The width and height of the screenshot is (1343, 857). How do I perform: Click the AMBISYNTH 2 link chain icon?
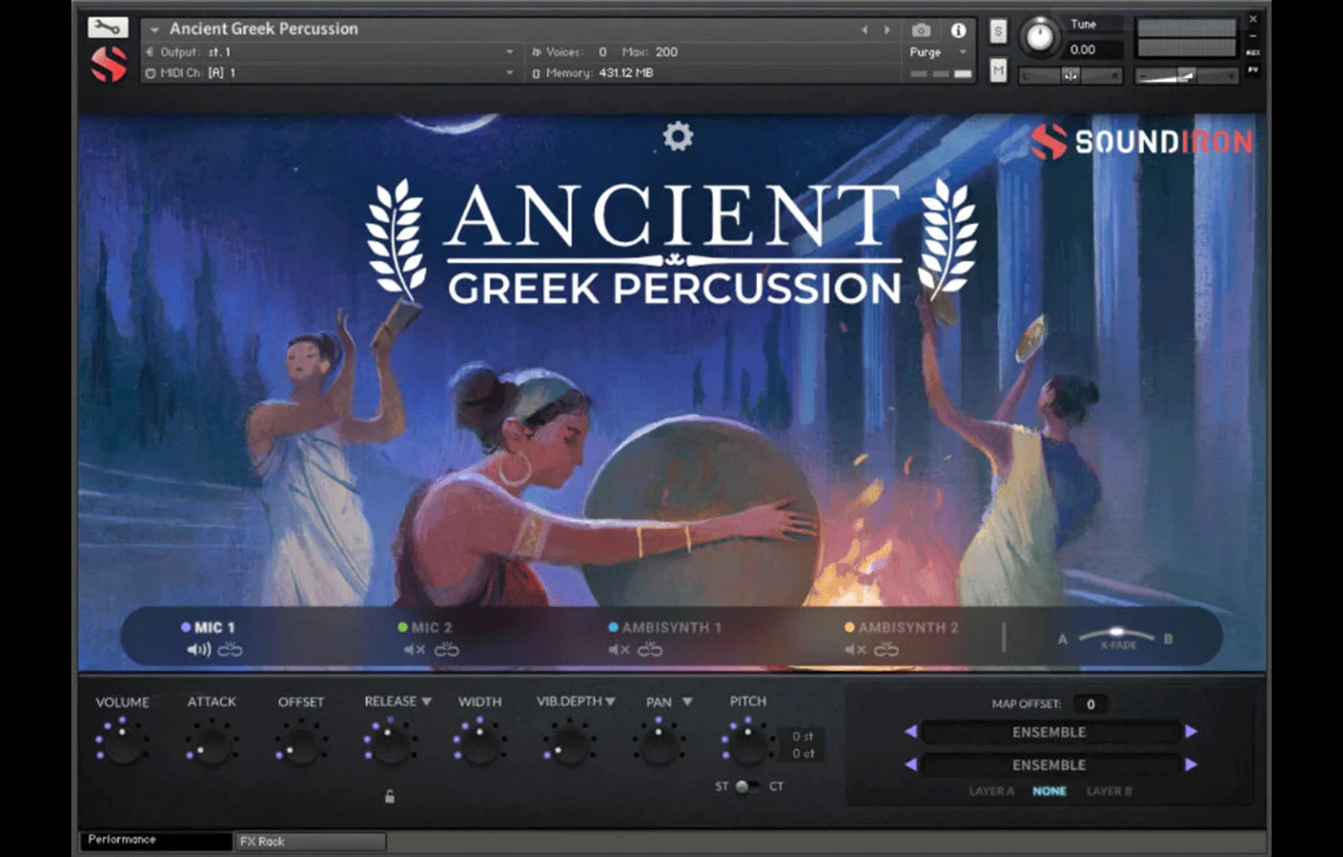[886, 650]
